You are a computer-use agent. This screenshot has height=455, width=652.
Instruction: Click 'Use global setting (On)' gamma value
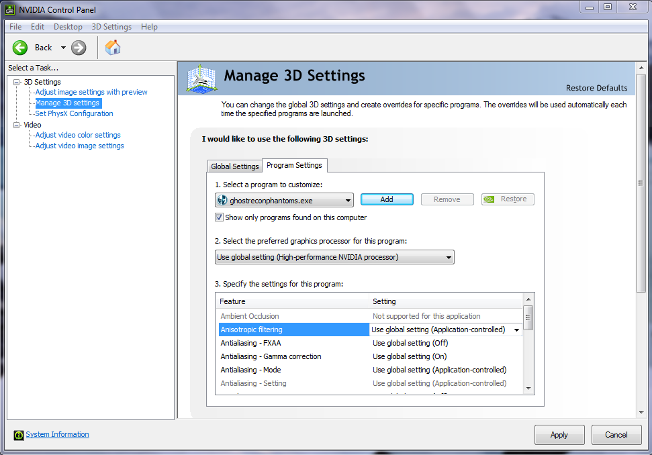click(x=410, y=356)
